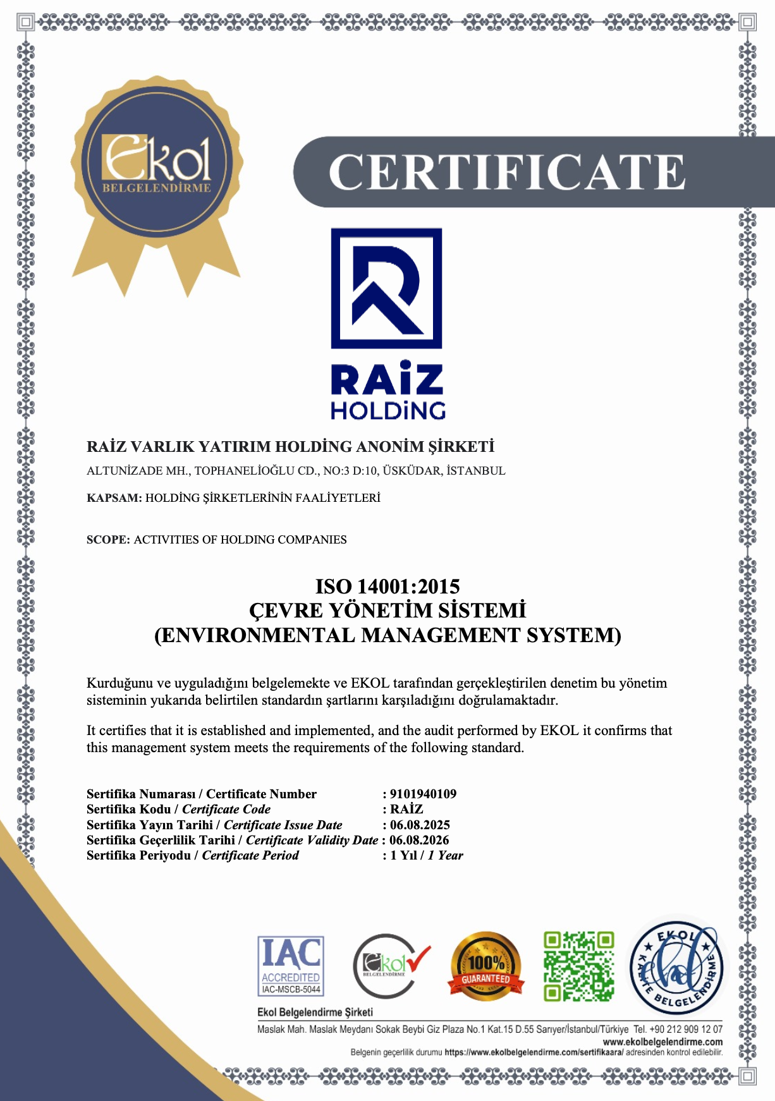775x1101 pixels.
Task: Click the IAC Accredited badge
Action: tap(291, 965)
